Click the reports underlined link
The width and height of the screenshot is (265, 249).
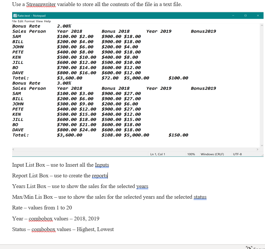[x=99, y=175]
